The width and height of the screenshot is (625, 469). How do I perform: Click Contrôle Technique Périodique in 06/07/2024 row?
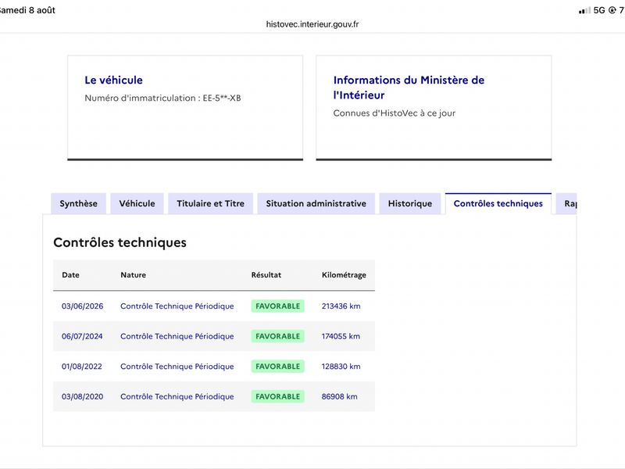pyautogui.click(x=177, y=336)
